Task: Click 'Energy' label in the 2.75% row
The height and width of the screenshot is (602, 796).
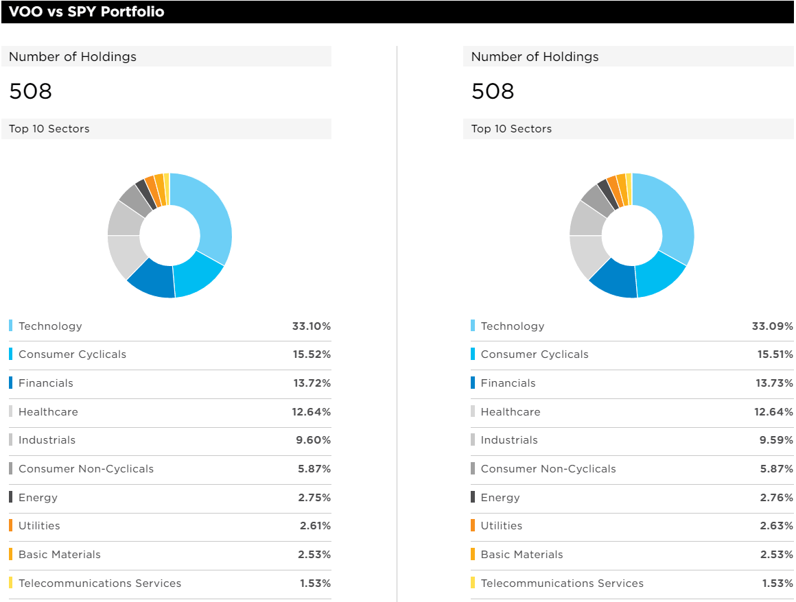Action: 38,498
